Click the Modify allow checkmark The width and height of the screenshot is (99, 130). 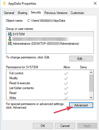coord(66,78)
